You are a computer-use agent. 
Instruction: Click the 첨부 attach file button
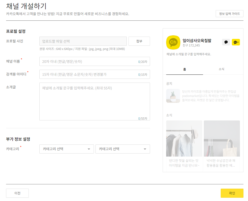click(x=139, y=41)
